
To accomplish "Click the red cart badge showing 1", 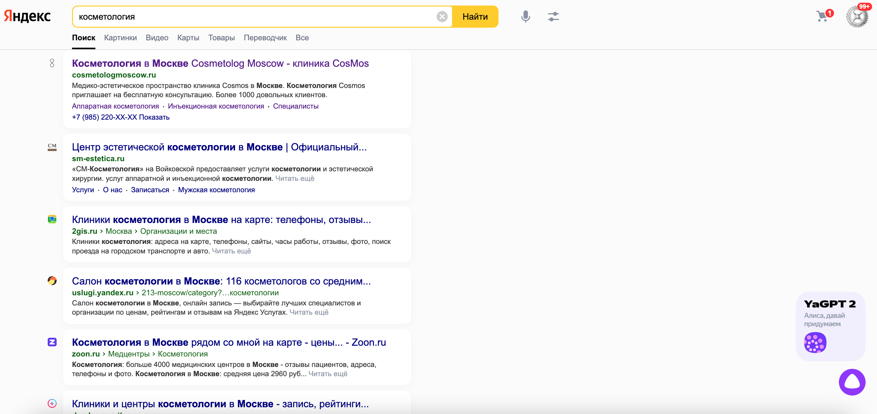I will (x=830, y=13).
